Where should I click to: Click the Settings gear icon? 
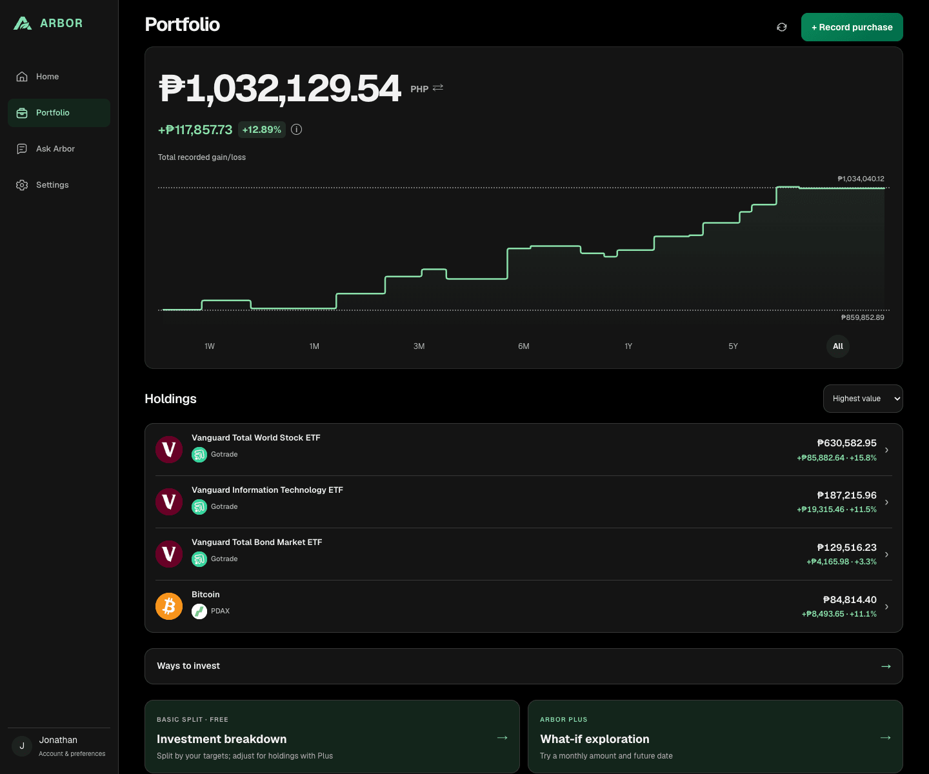click(22, 185)
